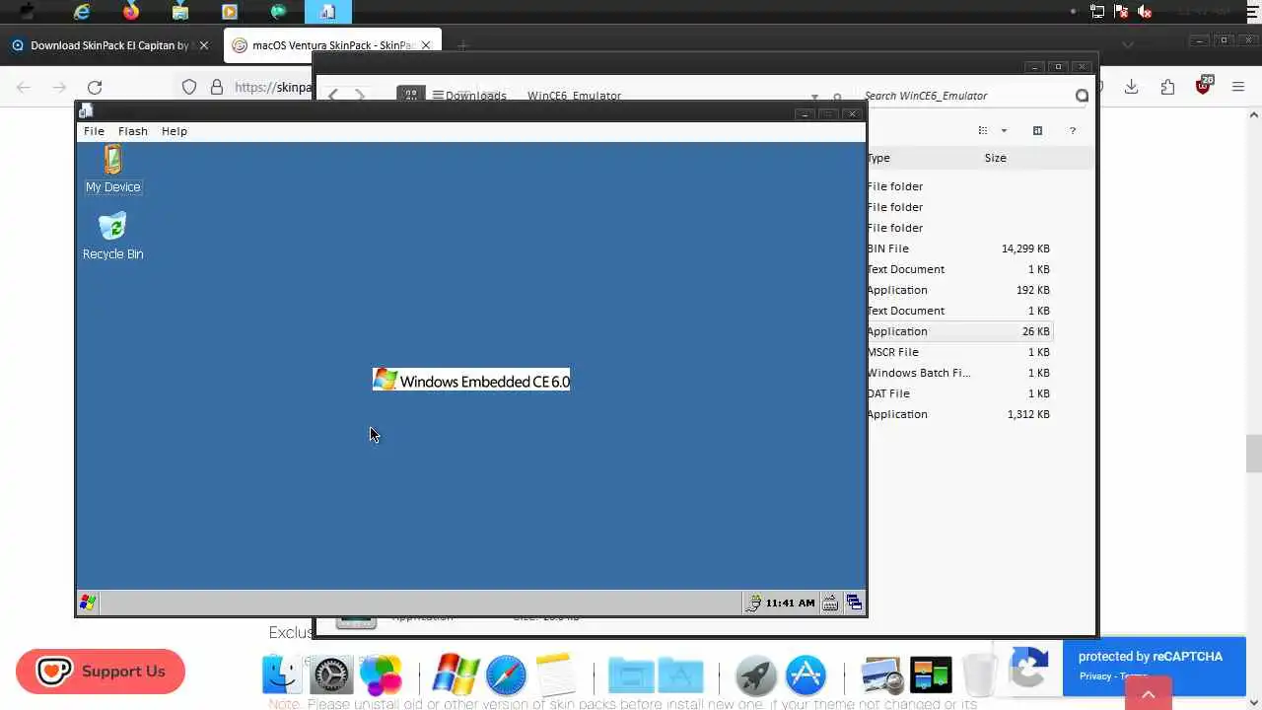This screenshot has width=1262, height=710.
Task: Open Launchpad rocket in dock
Action: 756,675
